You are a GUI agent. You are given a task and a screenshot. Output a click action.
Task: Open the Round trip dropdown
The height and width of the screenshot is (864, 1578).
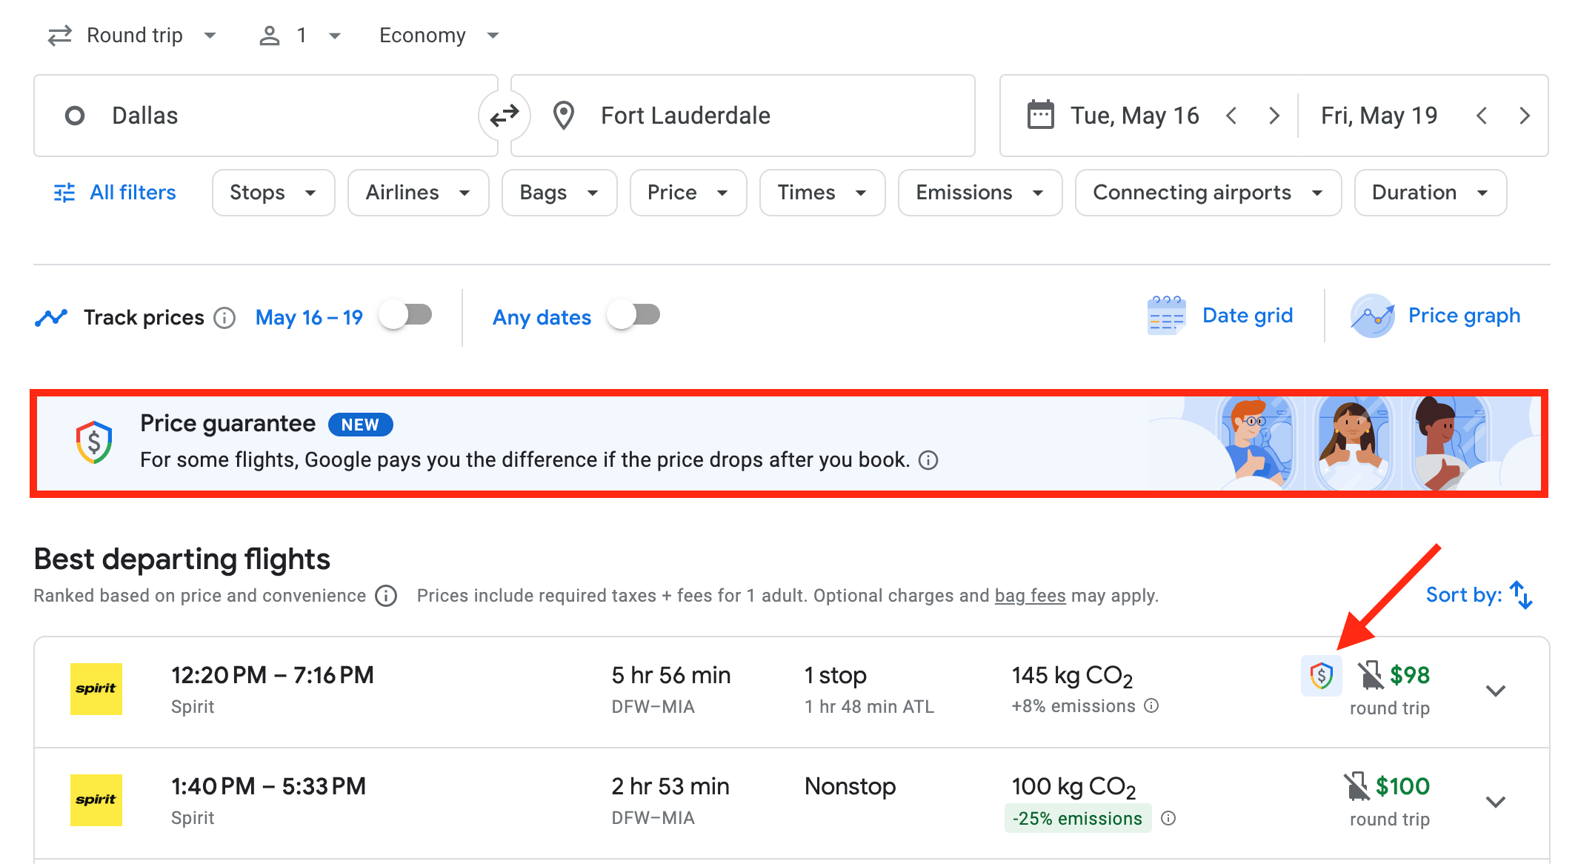133,36
